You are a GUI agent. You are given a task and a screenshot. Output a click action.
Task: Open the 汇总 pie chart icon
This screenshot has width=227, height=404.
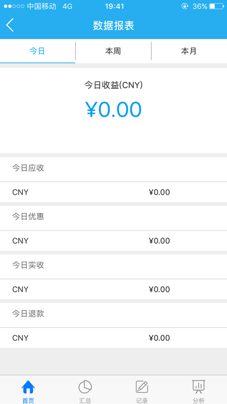[x=85, y=387]
